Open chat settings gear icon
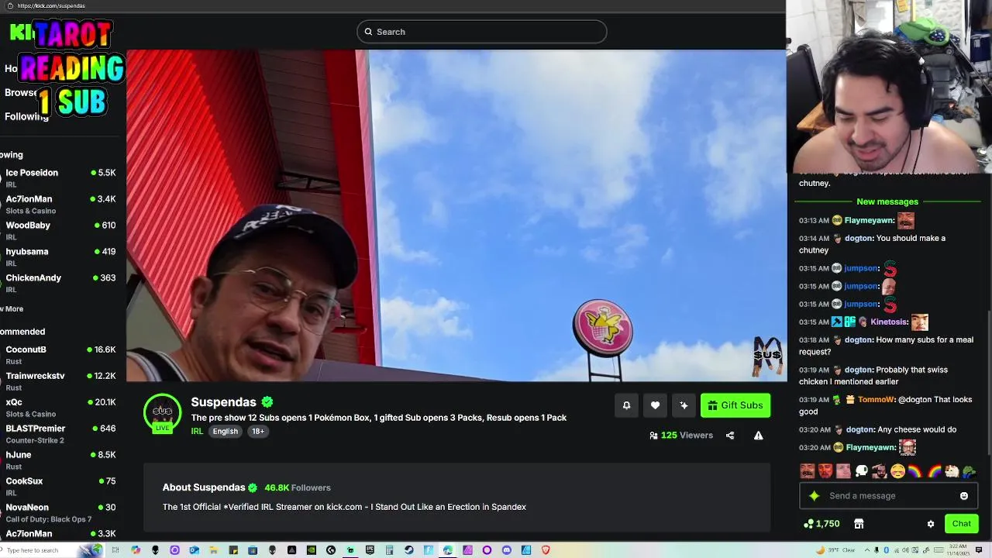The width and height of the screenshot is (992, 558). point(930,524)
